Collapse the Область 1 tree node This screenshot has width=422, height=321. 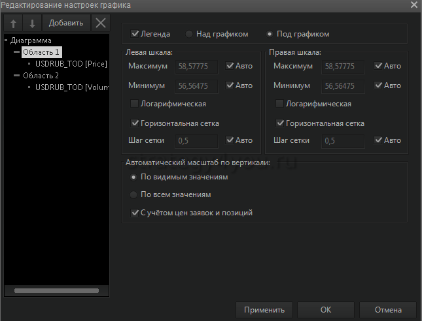(17, 52)
